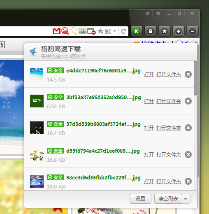Image resolution: width=209 pixels, height=214 pixels.
Task: Open file e4dde71190ef76c6501a5 via 打开 link
Action: point(149,74)
